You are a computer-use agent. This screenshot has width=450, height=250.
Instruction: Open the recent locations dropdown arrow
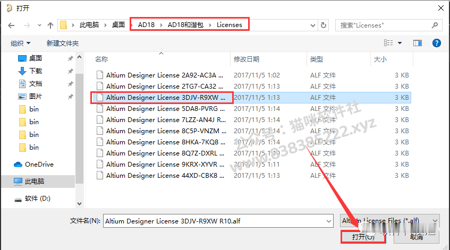tap(40, 25)
